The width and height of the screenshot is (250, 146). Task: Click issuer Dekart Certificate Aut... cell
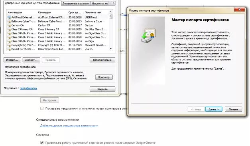click(x=52, y=49)
